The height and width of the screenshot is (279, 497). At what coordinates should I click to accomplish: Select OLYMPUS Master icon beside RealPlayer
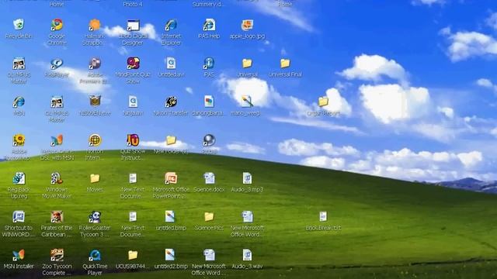point(19,64)
